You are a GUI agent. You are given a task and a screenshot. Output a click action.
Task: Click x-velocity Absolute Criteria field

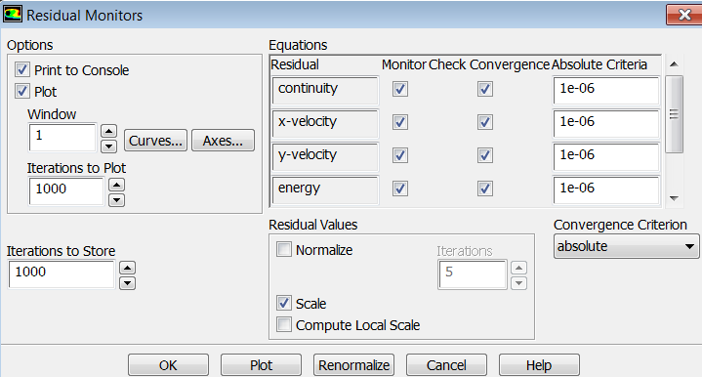606,124
